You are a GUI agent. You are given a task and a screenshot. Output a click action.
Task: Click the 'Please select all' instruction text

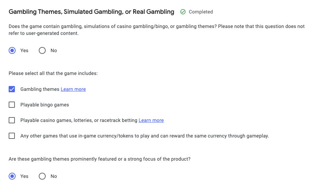pos(53,73)
